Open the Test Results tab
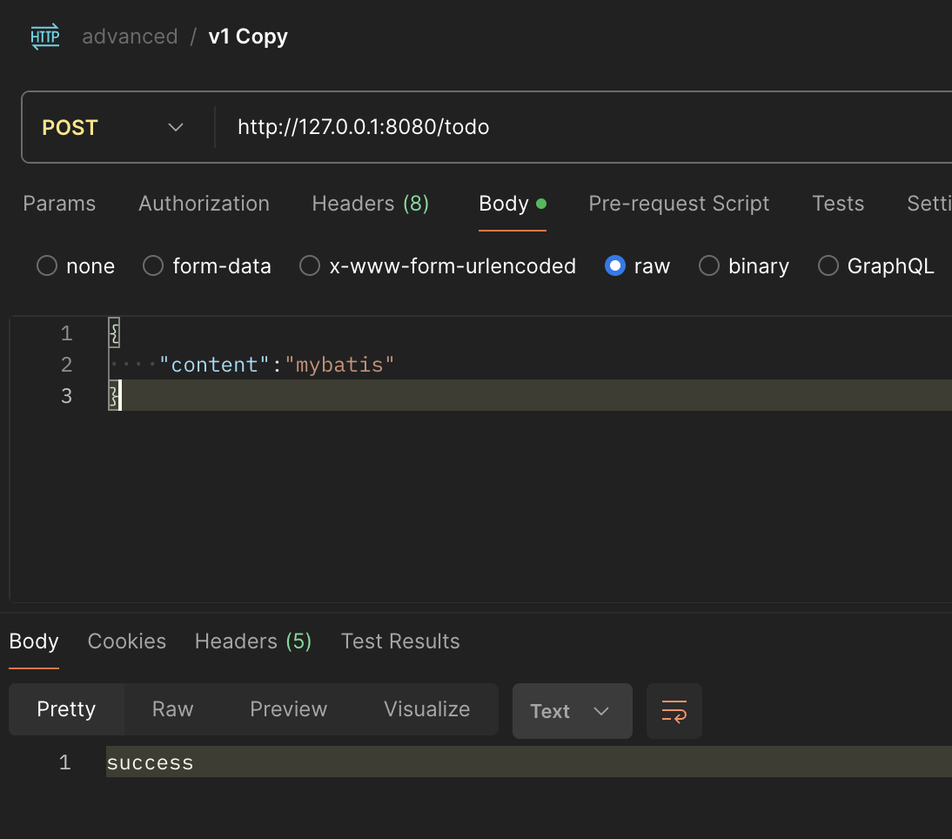Screen dimensions: 952x839 [x=400, y=641]
